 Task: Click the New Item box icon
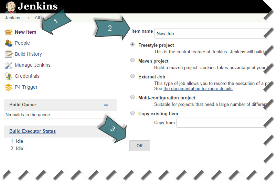[x=8, y=32]
